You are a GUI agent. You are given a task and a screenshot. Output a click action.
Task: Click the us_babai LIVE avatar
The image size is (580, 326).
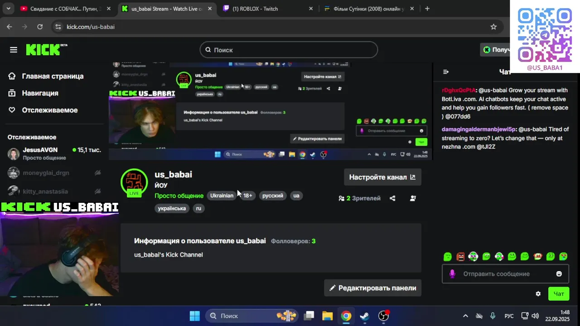coord(134,182)
